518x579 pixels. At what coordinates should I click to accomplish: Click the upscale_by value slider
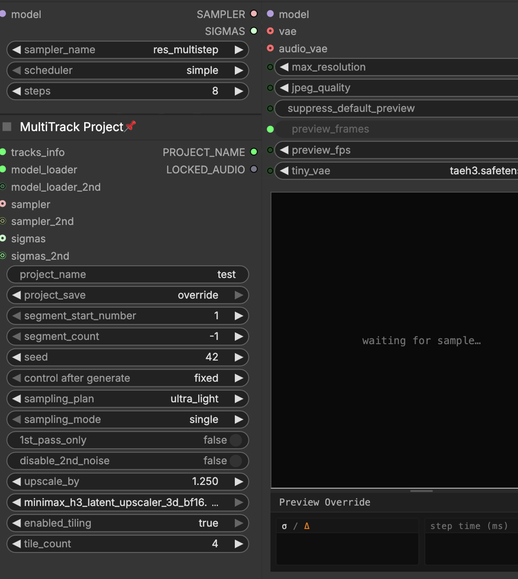(x=128, y=481)
